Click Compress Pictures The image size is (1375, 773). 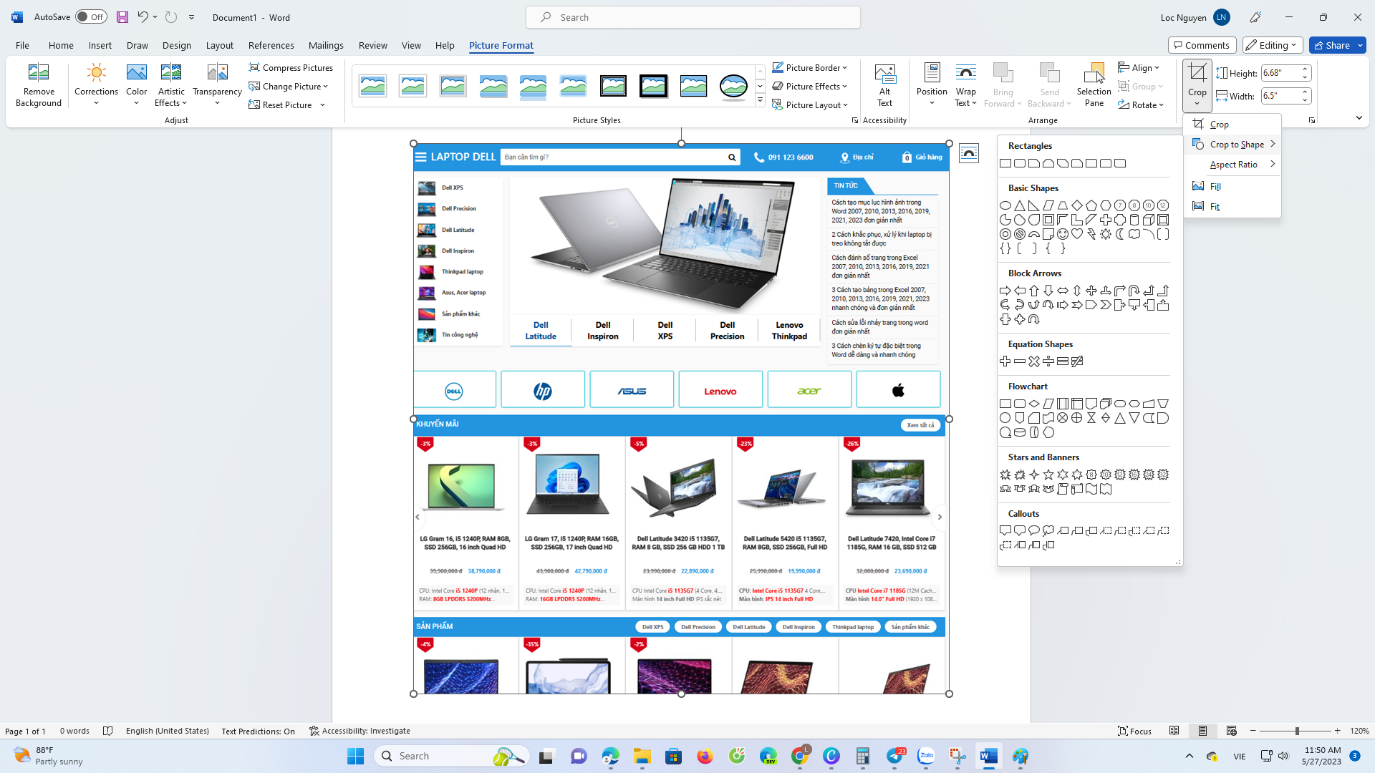[x=291, y=67]
